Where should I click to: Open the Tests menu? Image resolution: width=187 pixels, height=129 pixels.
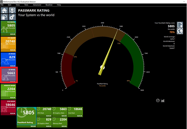coord(26,5)
